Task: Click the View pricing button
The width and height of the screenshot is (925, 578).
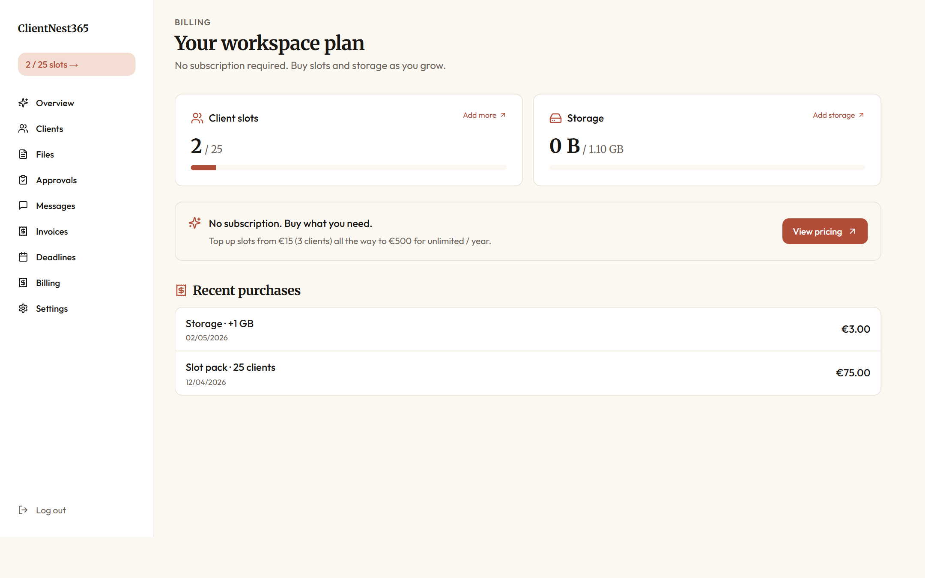Action: coord(825,231)
